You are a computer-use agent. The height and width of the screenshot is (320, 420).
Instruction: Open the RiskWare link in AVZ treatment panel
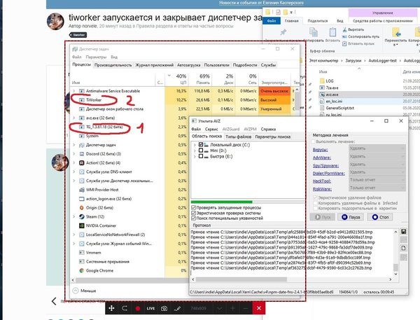tap(322, 189)
